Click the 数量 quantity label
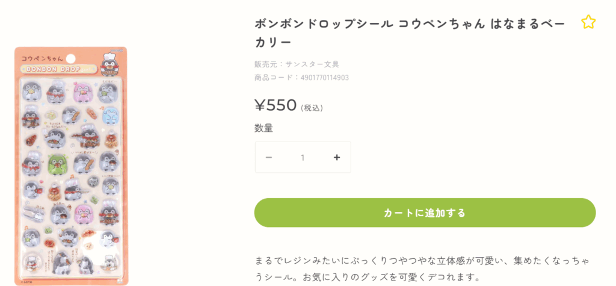 (x=263, y=128)
